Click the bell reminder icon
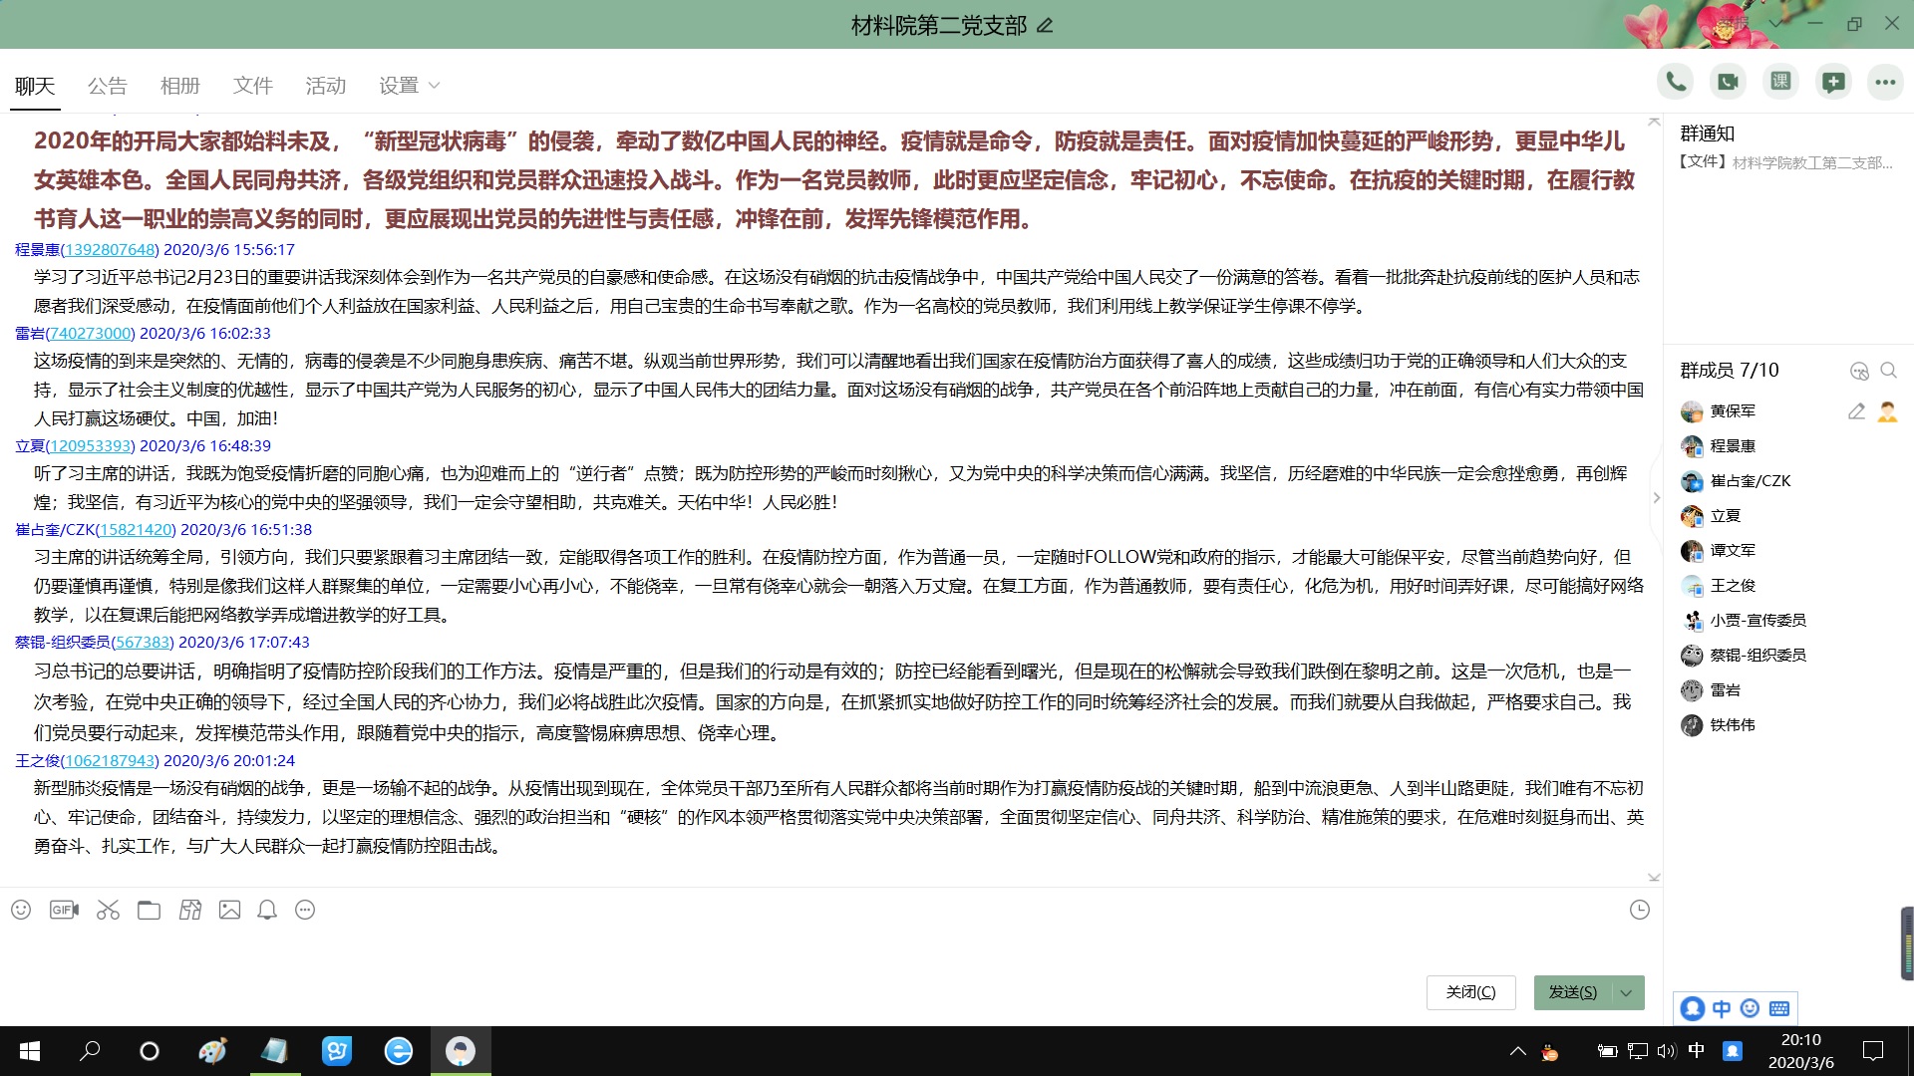Screen dimensions: 1914x1076 [x=267, y=910]
